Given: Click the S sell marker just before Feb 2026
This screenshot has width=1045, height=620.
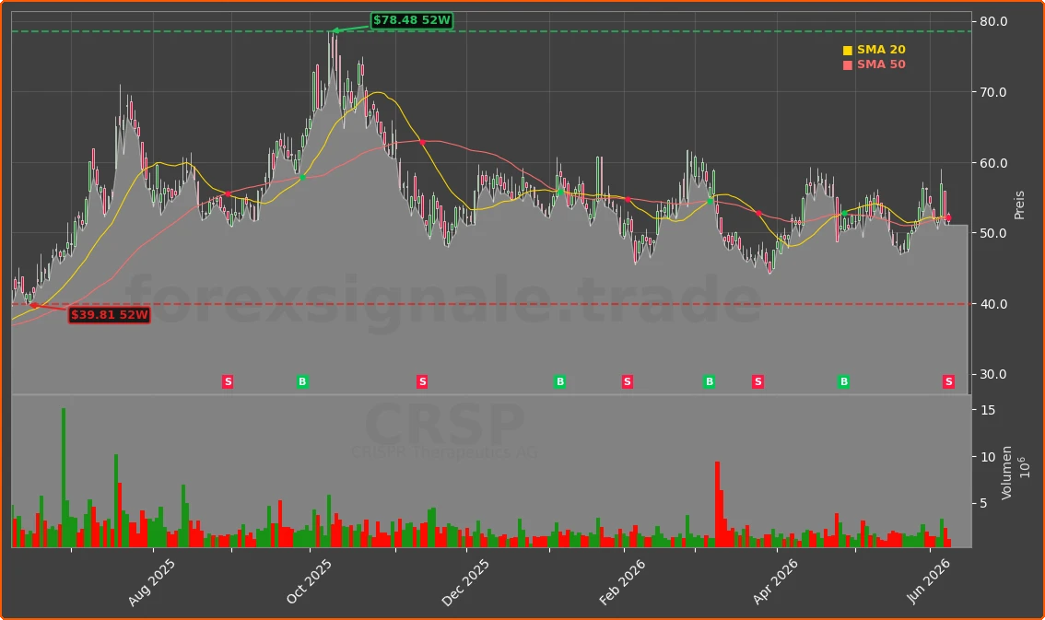Looking at the screenshot, I should (628, 381).
